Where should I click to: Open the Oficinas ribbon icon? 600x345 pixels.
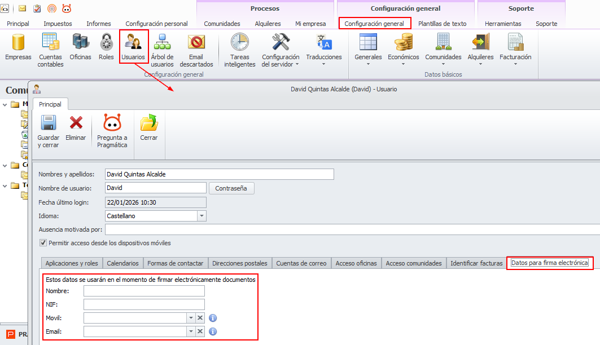coord(80,42)
